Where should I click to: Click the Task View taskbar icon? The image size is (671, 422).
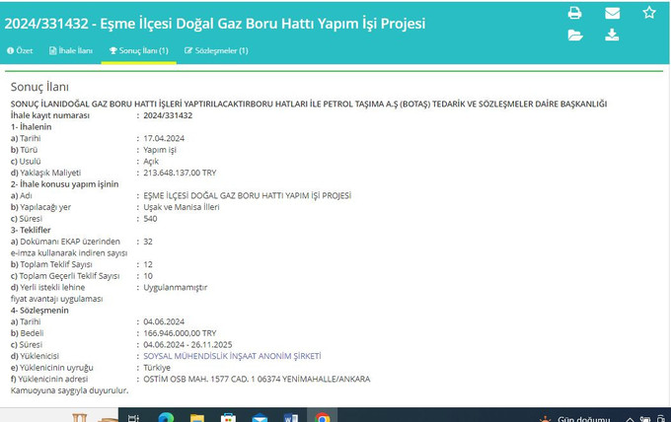[134, 418]
